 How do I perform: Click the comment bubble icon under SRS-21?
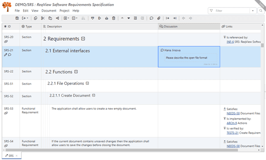[x=9, y=55]
